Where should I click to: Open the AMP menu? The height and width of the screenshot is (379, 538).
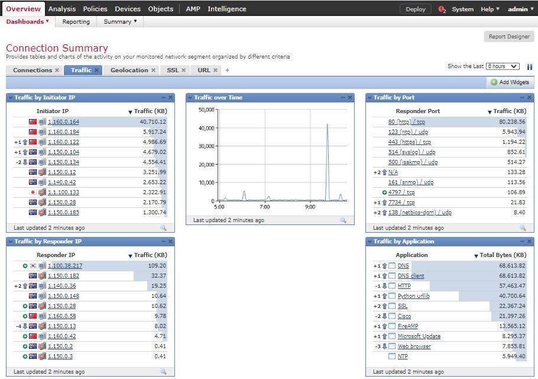tap(193, 9)
